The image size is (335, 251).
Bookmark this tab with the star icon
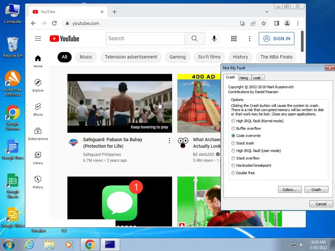[264, 23]
